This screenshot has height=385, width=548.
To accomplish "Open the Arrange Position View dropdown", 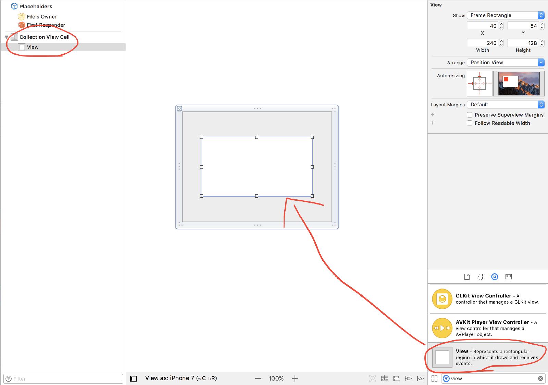I will [505, 63].
